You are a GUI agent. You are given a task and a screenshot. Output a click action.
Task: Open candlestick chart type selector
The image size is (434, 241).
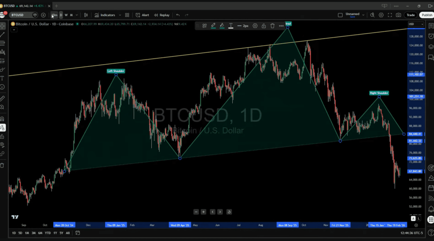pyautogui.click(x=86, y=15)
